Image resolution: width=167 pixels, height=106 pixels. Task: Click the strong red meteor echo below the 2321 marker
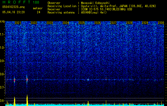[15, 80]
